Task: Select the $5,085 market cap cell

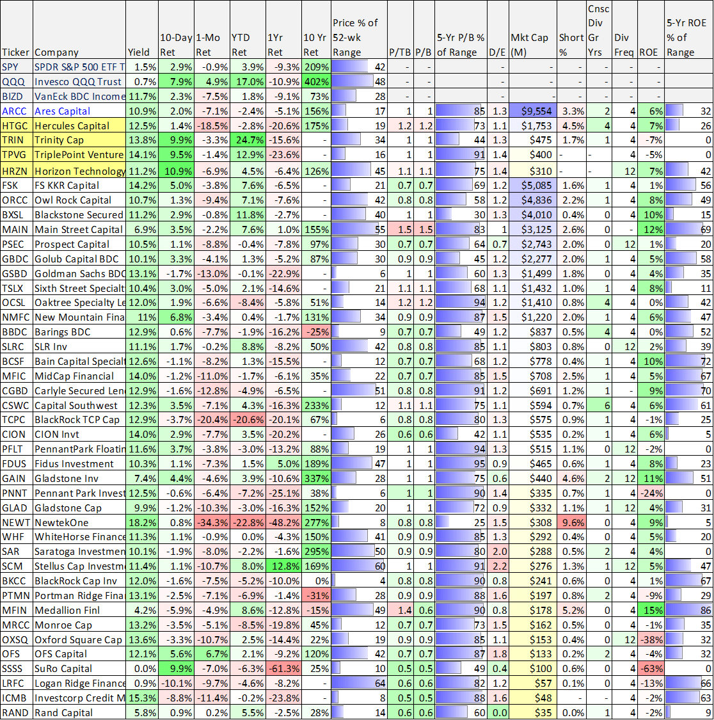Action: pos(533,186)
